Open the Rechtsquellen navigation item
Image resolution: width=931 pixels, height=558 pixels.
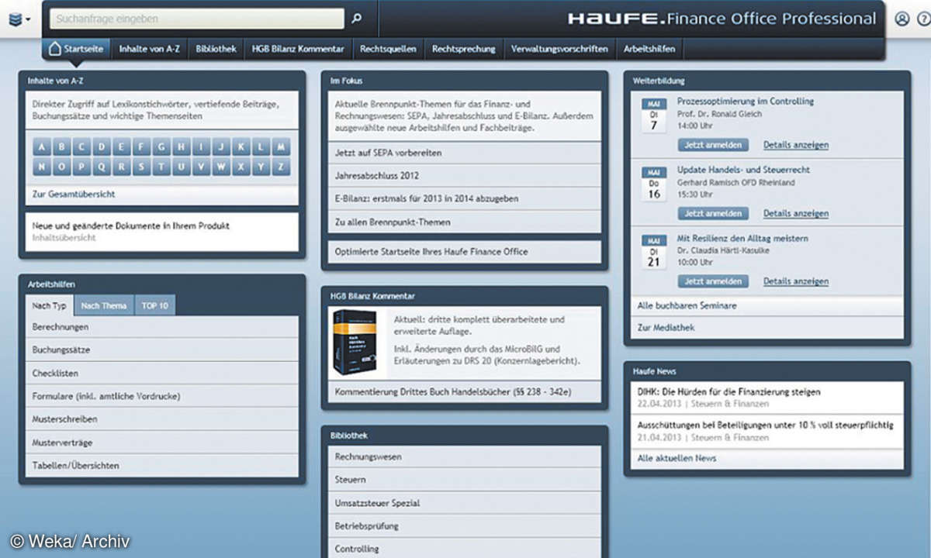[388, 49]
